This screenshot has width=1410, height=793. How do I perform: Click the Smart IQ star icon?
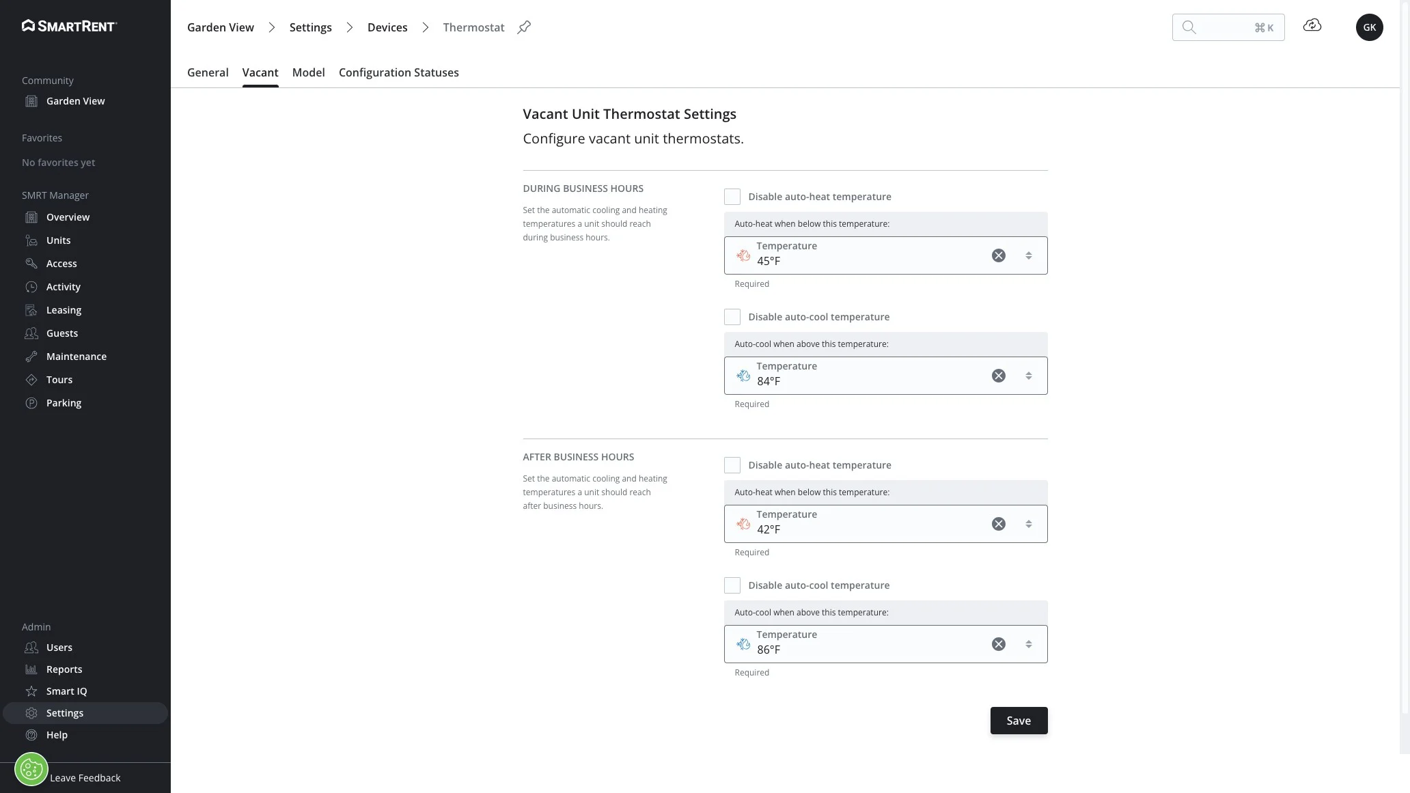point(31,691)
